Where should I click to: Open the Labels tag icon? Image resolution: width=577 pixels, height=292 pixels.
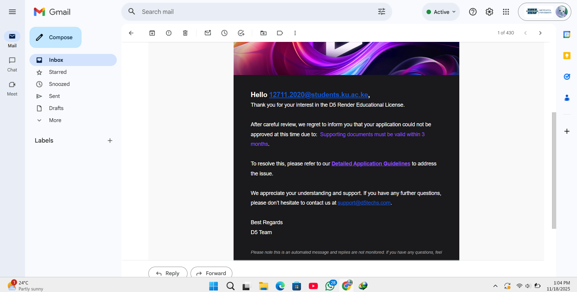[x=280, y=33]
